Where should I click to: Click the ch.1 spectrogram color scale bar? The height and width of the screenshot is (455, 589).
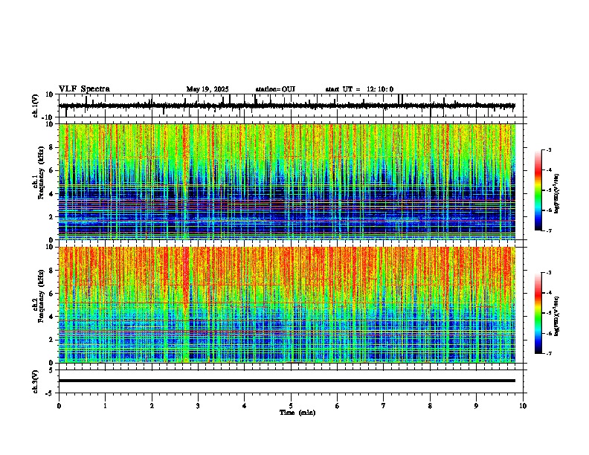point(538,190)
